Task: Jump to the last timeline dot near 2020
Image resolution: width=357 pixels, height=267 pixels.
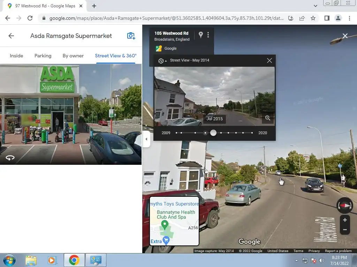Action: [252, 133]
